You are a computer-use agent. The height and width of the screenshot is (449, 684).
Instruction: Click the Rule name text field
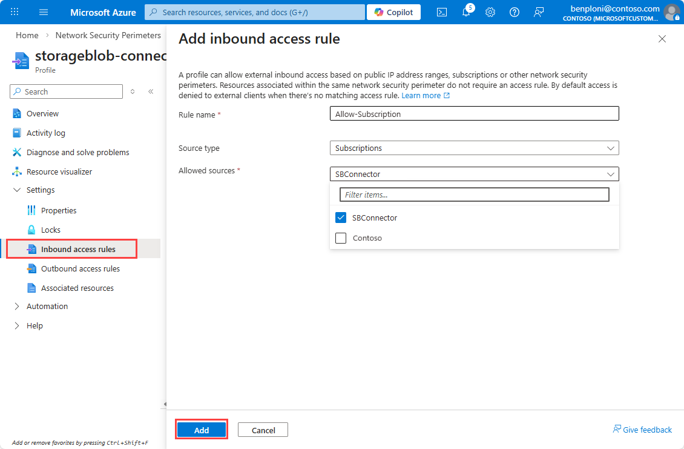click(474, 114)
